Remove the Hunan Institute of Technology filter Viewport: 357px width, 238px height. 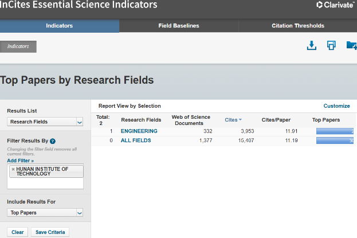tap(13, 169)
